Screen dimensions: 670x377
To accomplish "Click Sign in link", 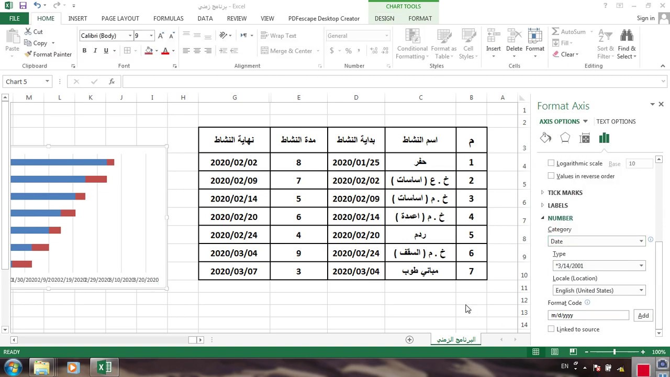I will [645, 18].
